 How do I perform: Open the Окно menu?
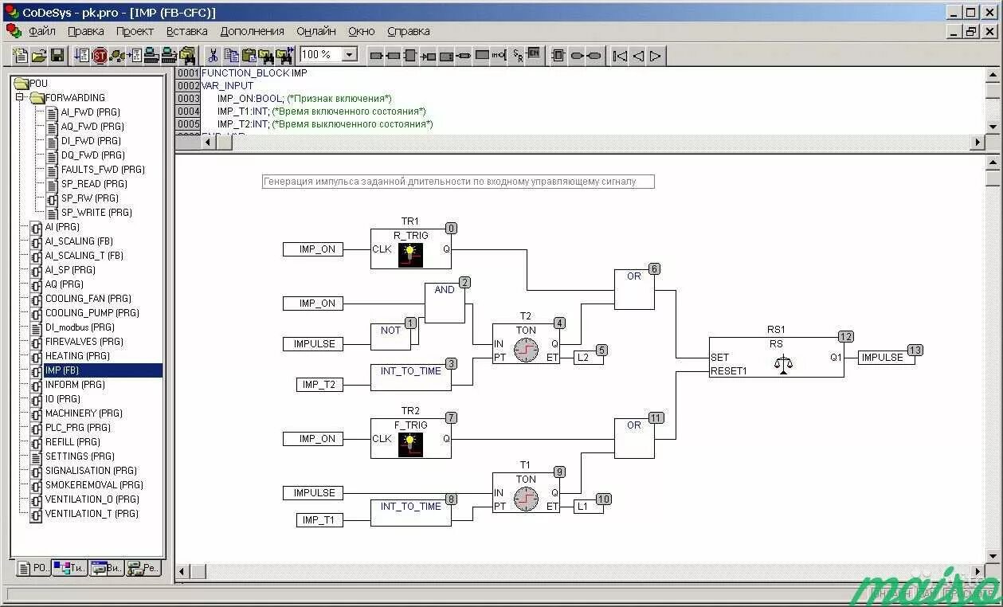[x=362, y=31]
